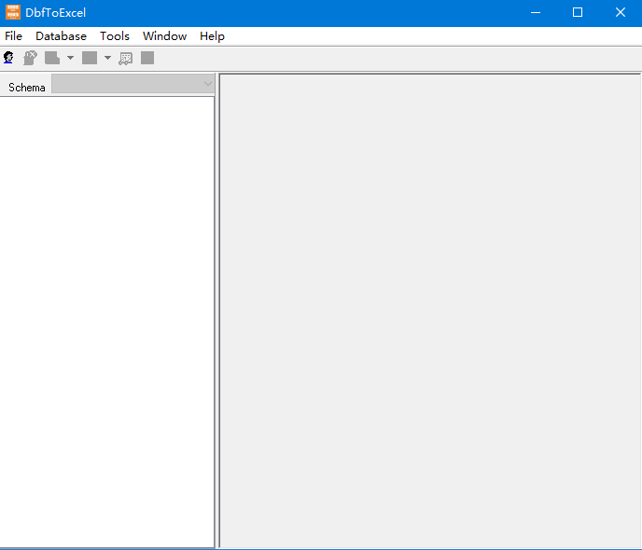Screen dimensions: 642x550
Task: Click the Schema label
Action: [27, 88]
